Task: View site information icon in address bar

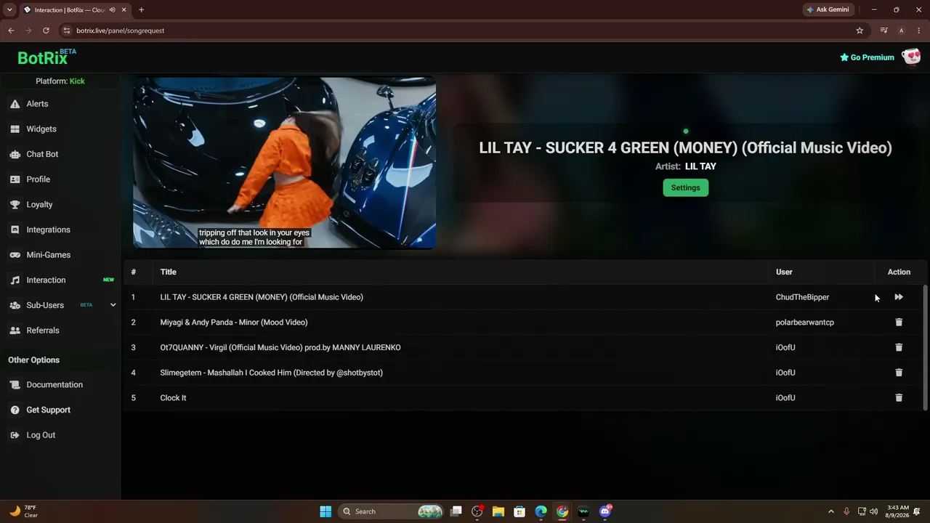Action: pos(67,31)
